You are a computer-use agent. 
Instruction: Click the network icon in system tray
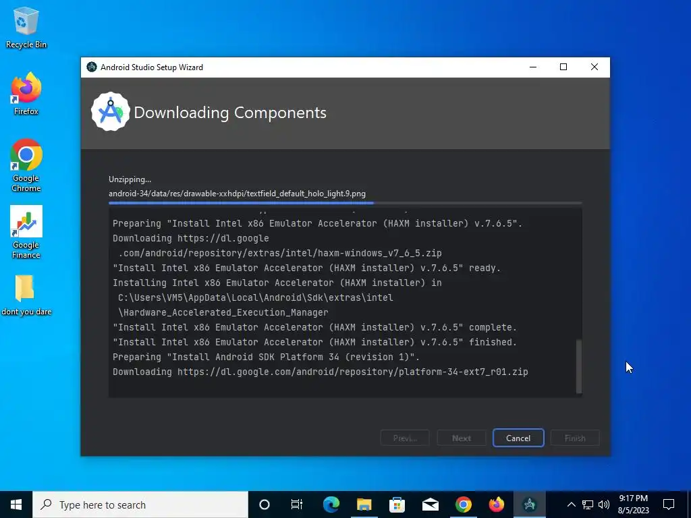coord(588,505)
